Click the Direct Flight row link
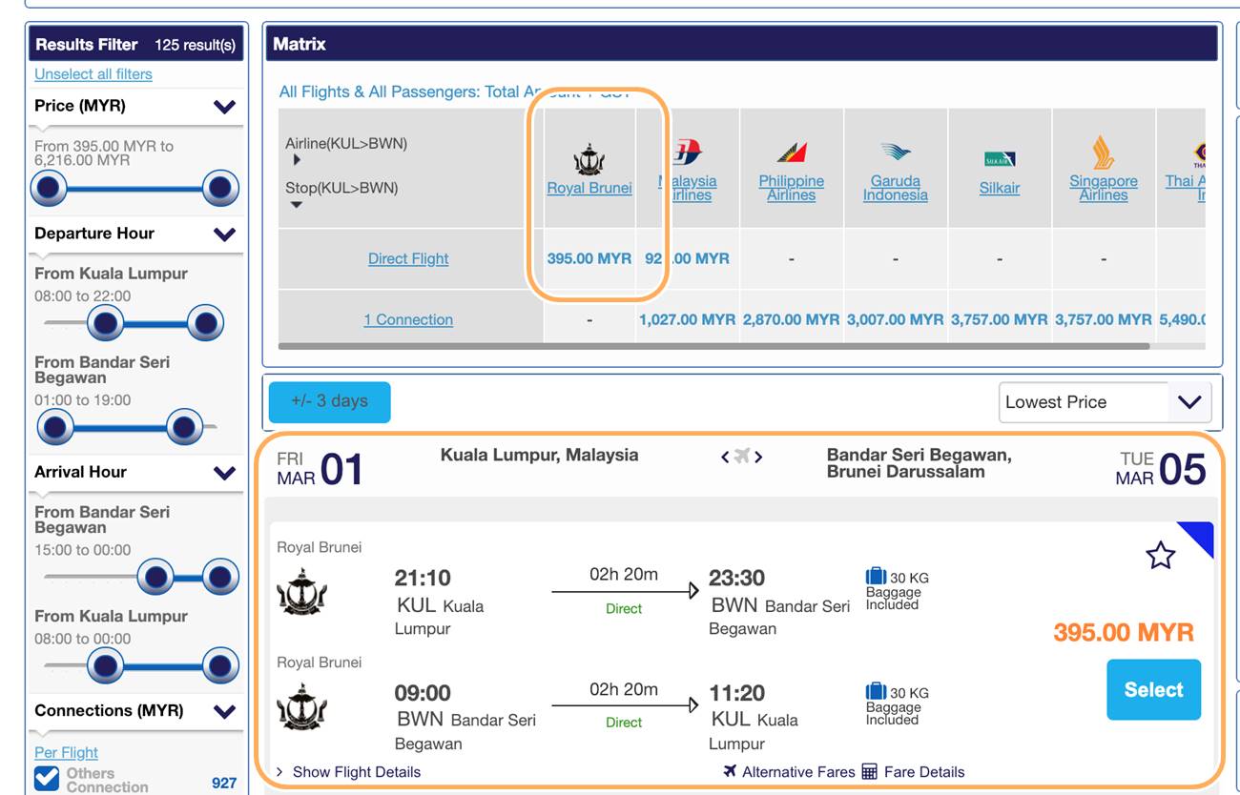 tap(408, 258)
